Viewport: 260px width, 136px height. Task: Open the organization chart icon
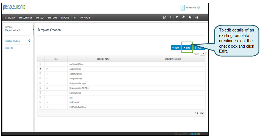coord(197,18)
